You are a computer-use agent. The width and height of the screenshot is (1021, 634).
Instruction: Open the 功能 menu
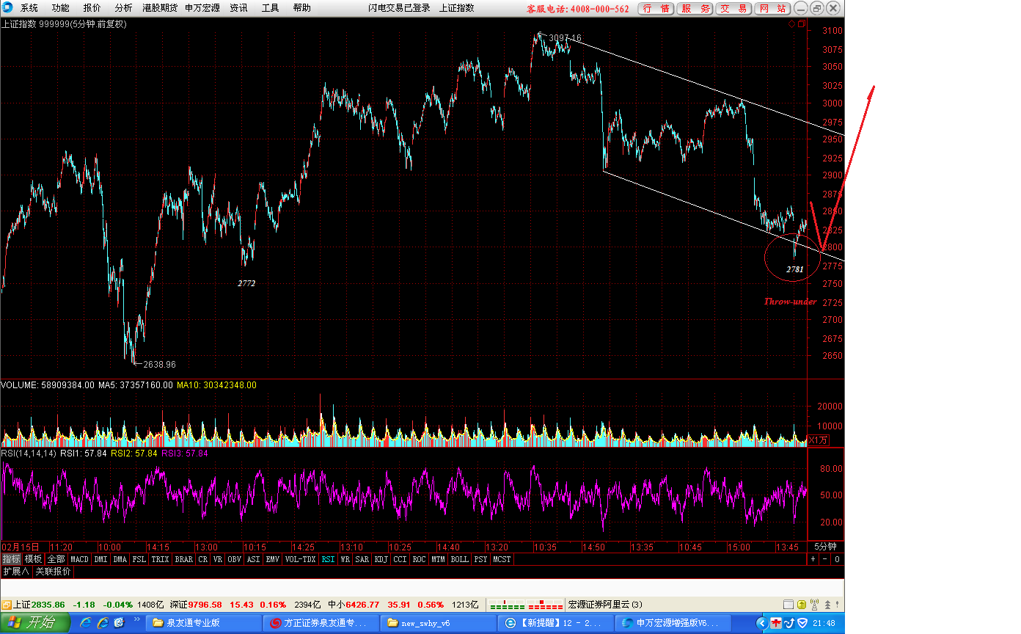(61, 8)
